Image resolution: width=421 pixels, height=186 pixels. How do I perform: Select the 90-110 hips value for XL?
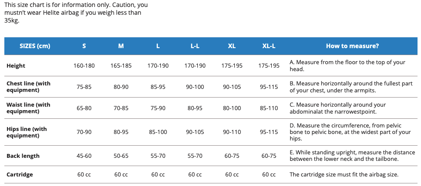point(232,132)
